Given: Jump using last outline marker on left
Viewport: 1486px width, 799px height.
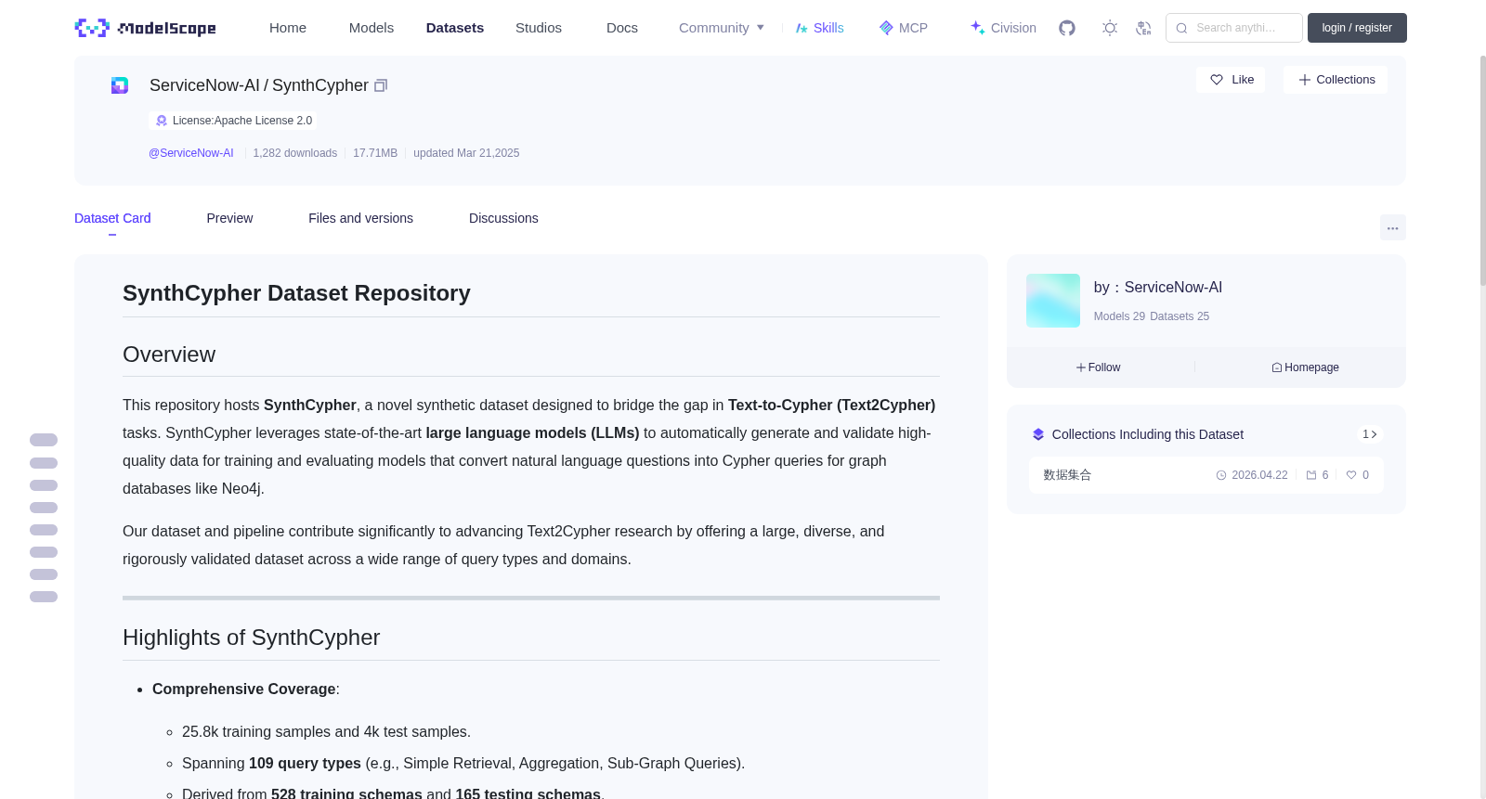Looking at the screenshot, I should click(x=44, y=597).
